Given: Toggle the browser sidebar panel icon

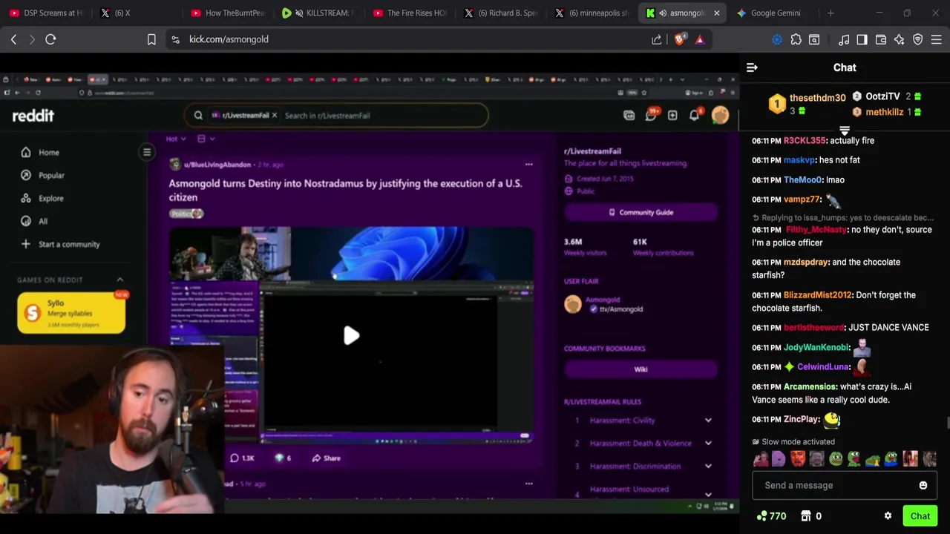Looking at the screenshot, I should [862, 39].
